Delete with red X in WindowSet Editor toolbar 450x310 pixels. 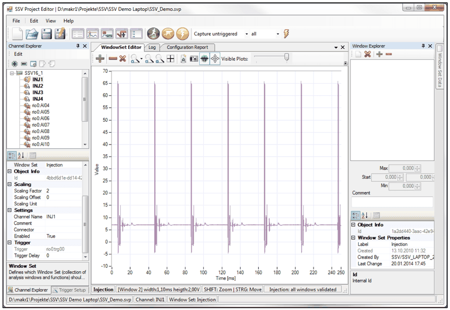point(123,59)
